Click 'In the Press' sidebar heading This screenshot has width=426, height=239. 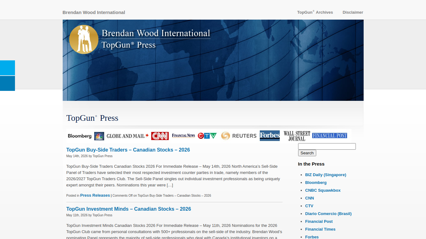311,164
